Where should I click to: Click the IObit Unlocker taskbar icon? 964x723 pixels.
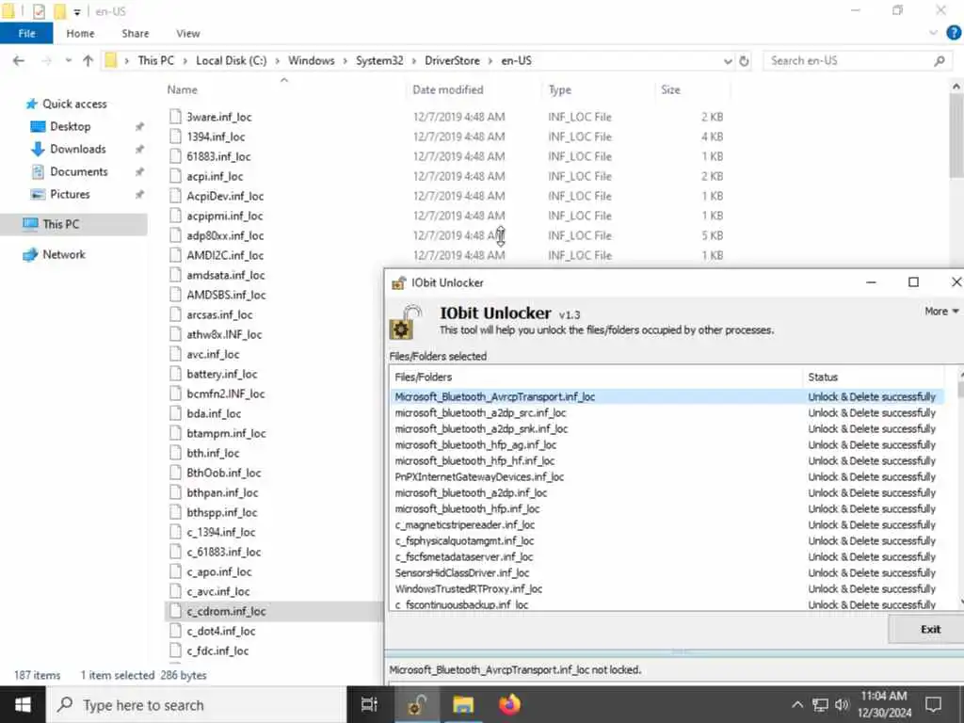416,704
